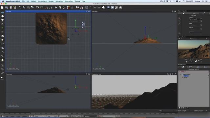The image size is (210, 118).
Task: Undo last action in toolbar
Action: [x=37, y=8]
